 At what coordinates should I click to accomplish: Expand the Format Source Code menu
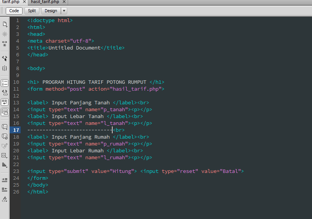pos(5,199)
